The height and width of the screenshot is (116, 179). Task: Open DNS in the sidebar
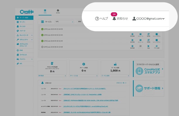[24, 50]
